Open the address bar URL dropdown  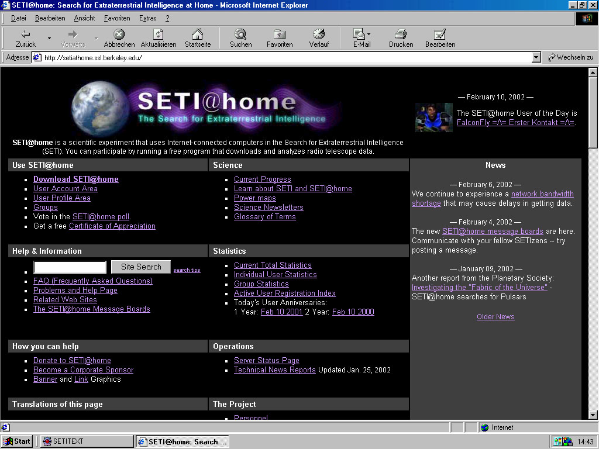point(536,57)
